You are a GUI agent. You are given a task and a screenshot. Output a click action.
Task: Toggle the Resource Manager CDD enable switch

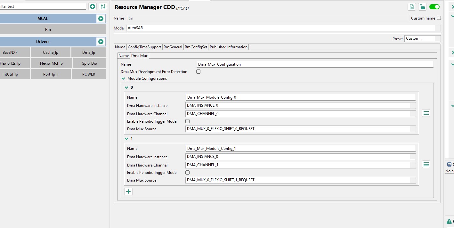(434, 7)
